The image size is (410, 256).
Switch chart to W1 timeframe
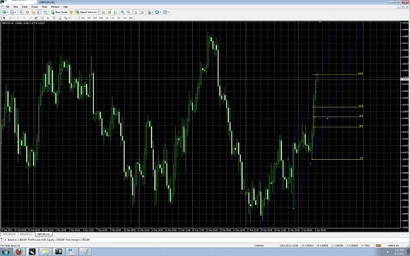(x=125, y=18)
